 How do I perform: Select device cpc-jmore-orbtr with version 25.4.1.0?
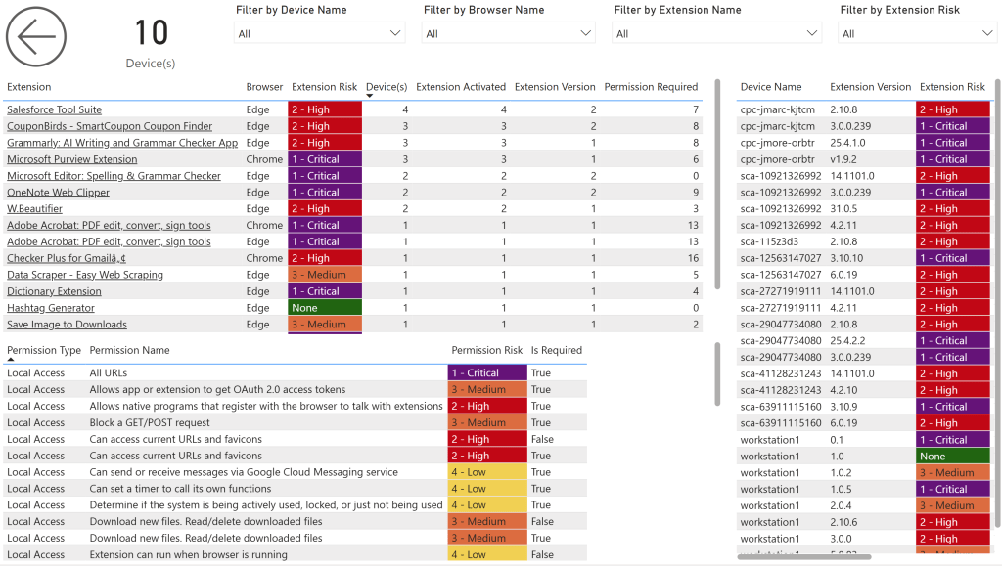863,143
